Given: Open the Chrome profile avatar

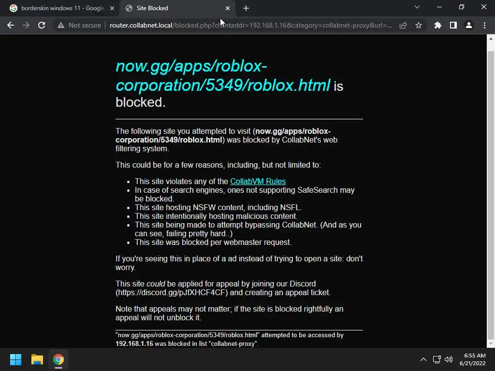Looking at the screenshot, I should [x=469, y=25].
